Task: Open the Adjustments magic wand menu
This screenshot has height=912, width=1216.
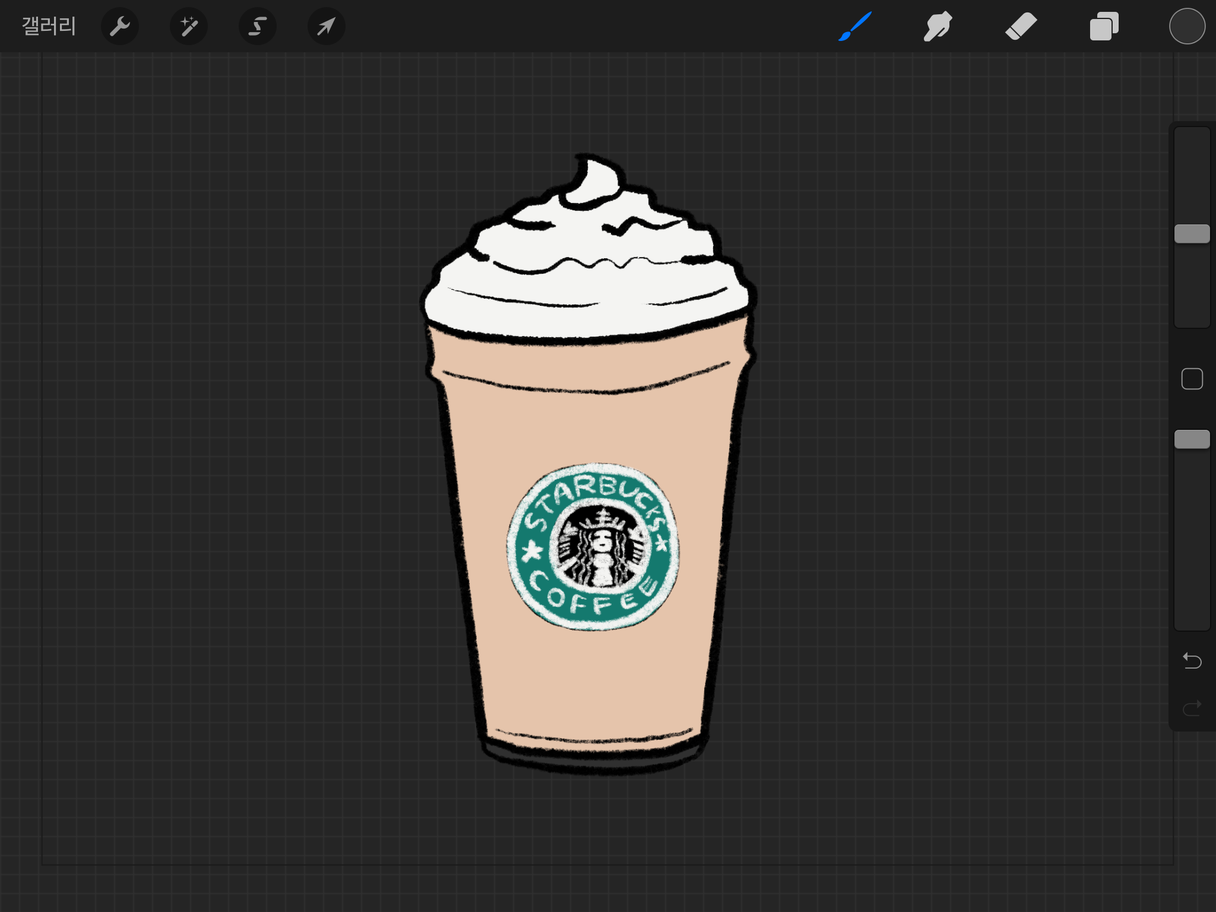Action: (189, 26)
